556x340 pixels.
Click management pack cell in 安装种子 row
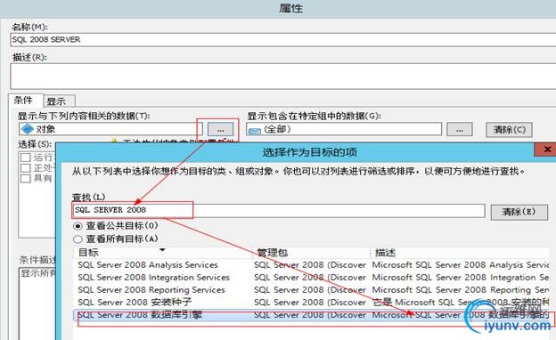point(310,303)
